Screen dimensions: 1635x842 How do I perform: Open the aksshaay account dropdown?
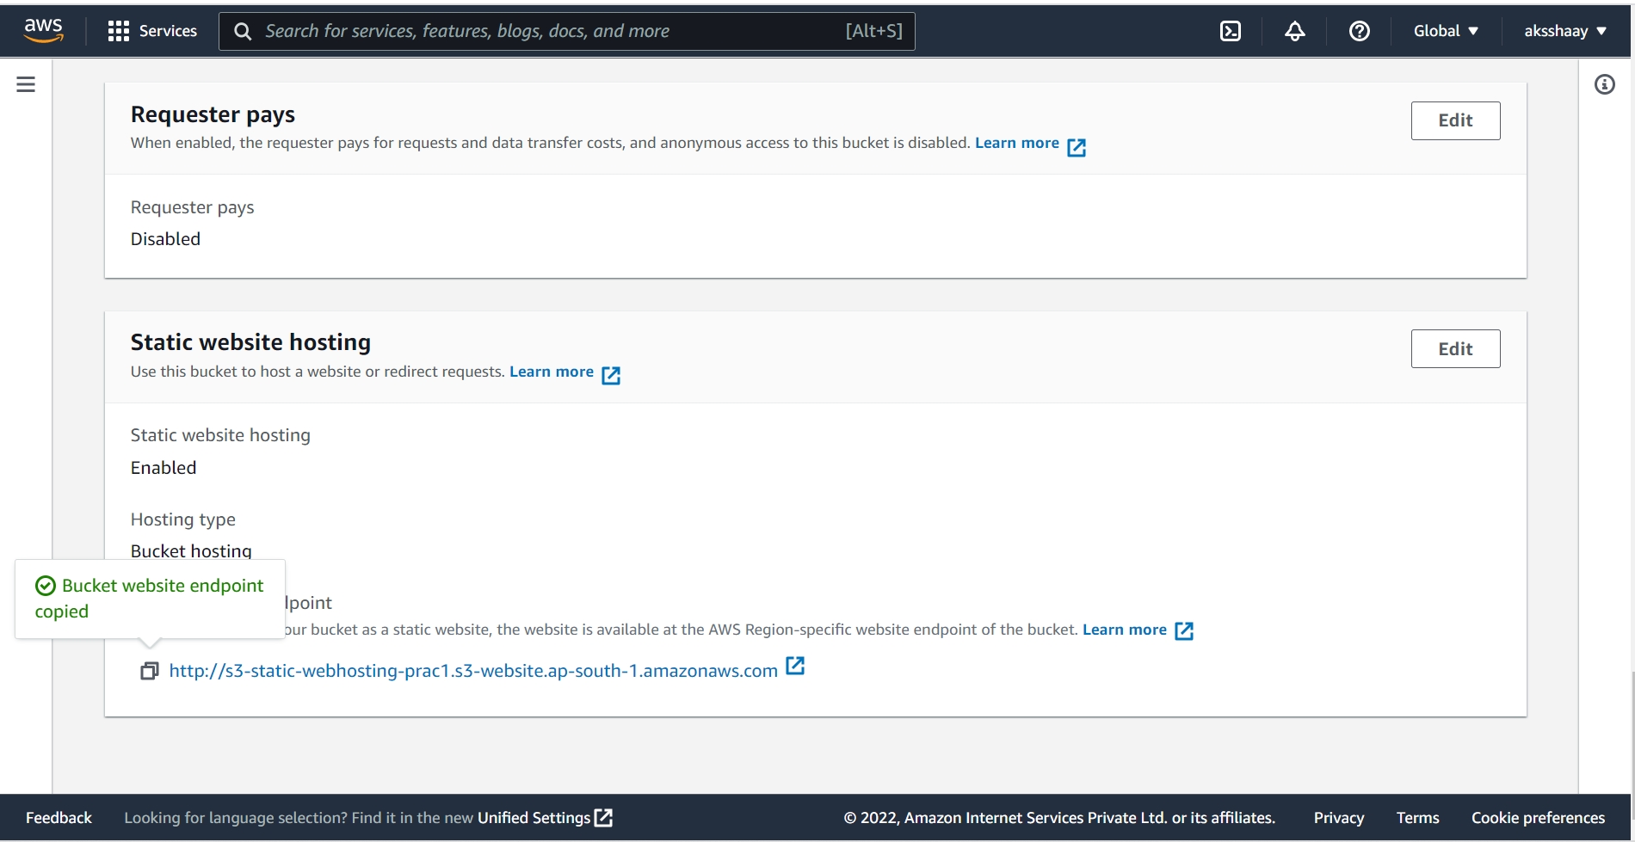1564,31
